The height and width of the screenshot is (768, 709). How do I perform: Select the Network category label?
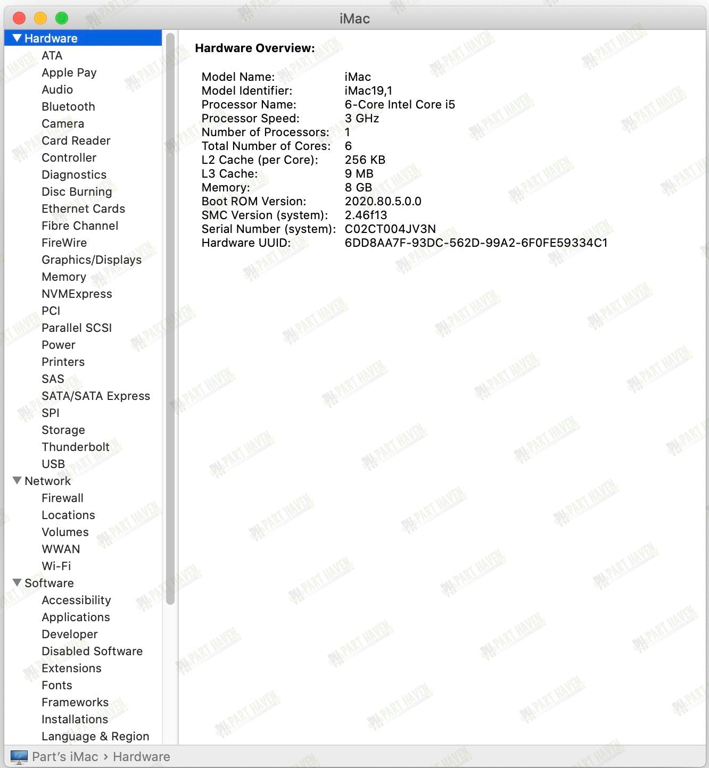47,481
